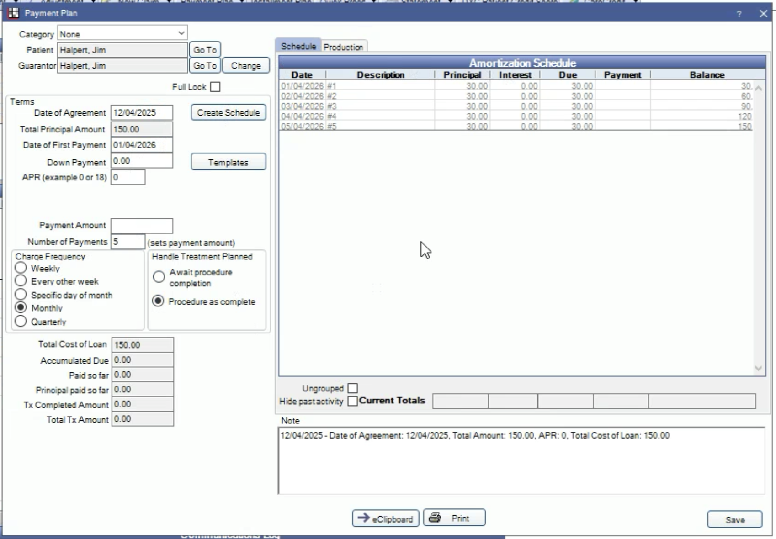Viewport: 776px width, 539px height.
Task: Click the Payment Amount input field
Action: (142, 226)
